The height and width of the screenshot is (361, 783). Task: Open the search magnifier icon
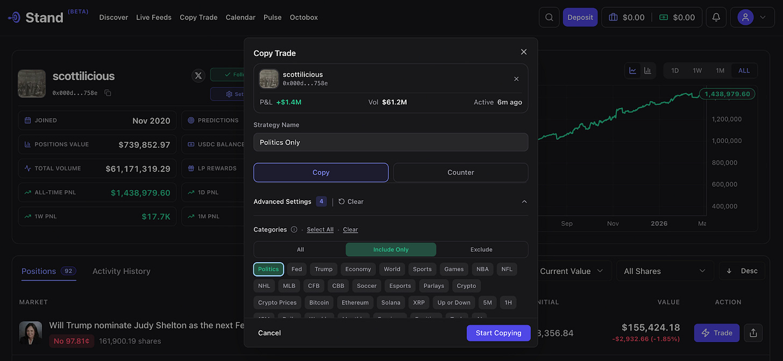[549, 17]
